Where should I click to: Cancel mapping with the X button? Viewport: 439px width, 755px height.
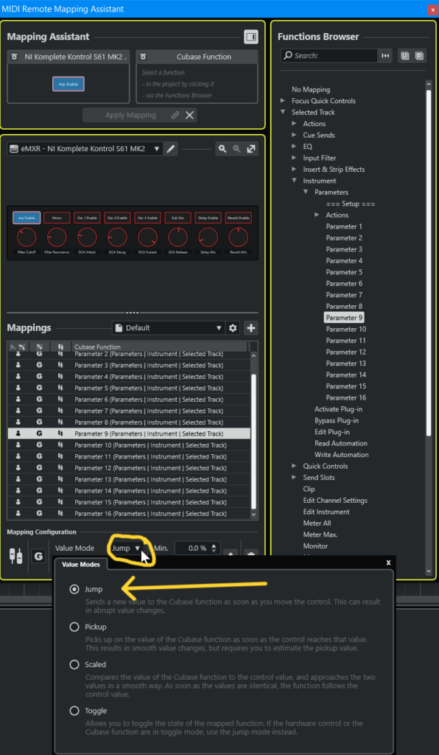(x=190, y=115)
